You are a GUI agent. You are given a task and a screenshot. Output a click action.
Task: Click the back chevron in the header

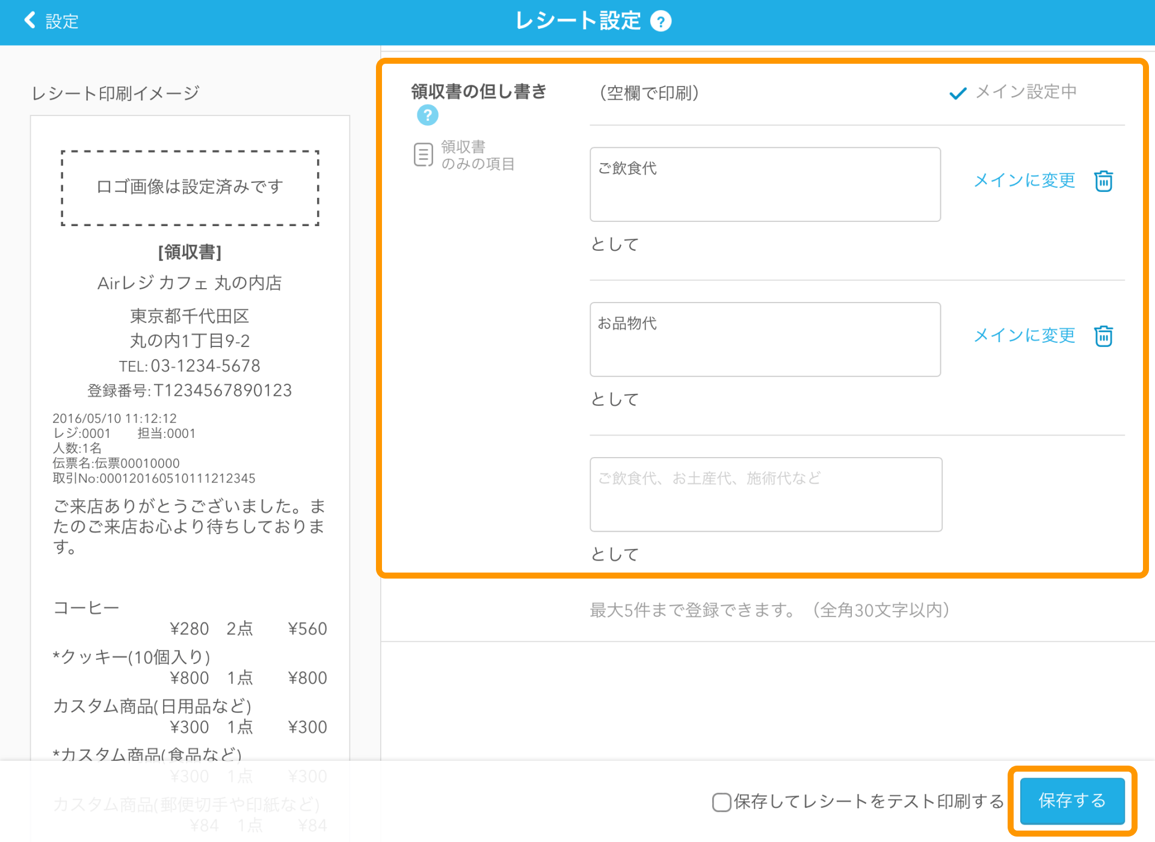(29, 20)
